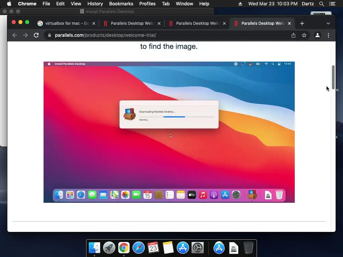Open Chrome's three-dot menu

[x=328, y=35]
